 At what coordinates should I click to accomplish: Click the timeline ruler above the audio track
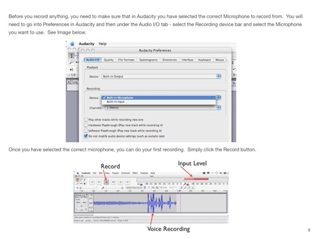click(151, 191)
